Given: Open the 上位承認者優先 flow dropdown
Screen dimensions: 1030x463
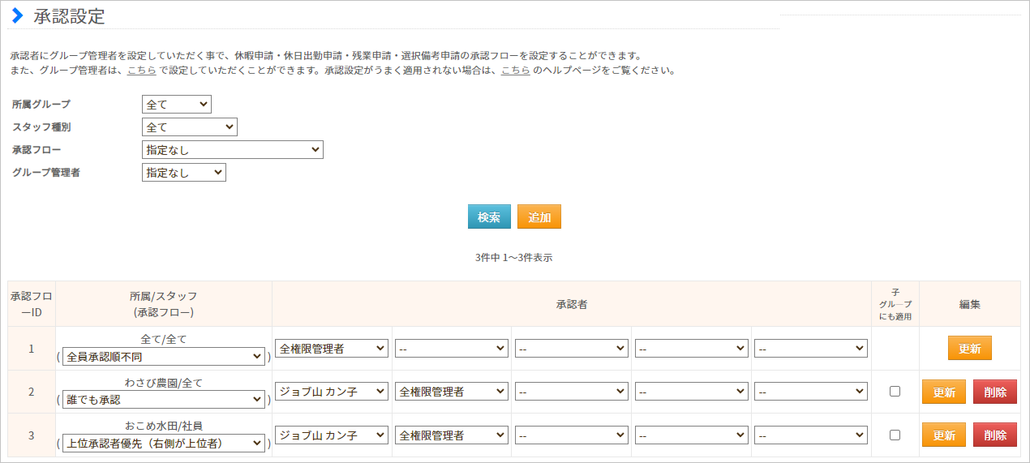Looking at the screenshot, I should pos(164,444).
